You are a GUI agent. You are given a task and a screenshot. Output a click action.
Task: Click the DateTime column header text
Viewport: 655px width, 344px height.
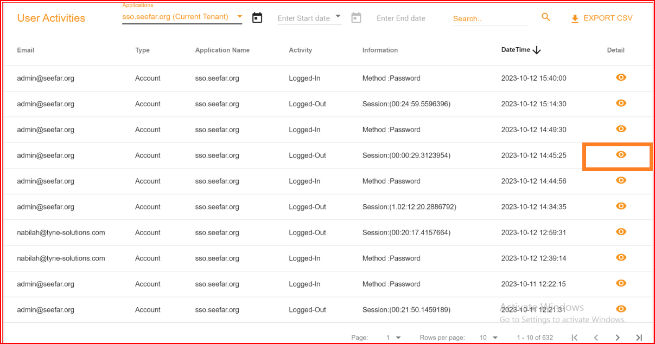[516, 50]
